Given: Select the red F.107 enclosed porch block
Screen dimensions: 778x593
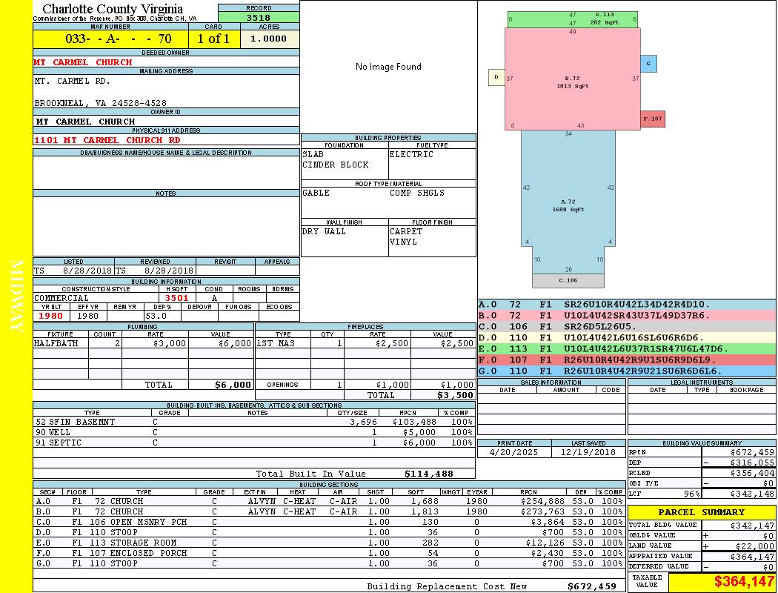Looking at the screenshot, I should (653, 119).
